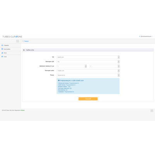Click the home icon beside Главная in sidebar
The width and height of the screenshot is (155, 155).
pos(2,45)
